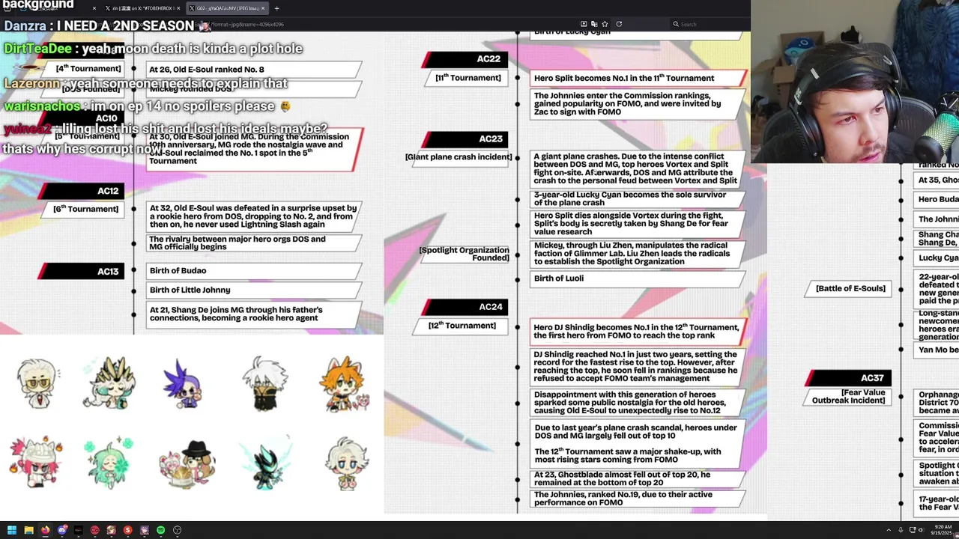This screenshot has height=539, width=959.
Task: Click the '[Giant plane crash incident]' label
Action: point(459,157)
